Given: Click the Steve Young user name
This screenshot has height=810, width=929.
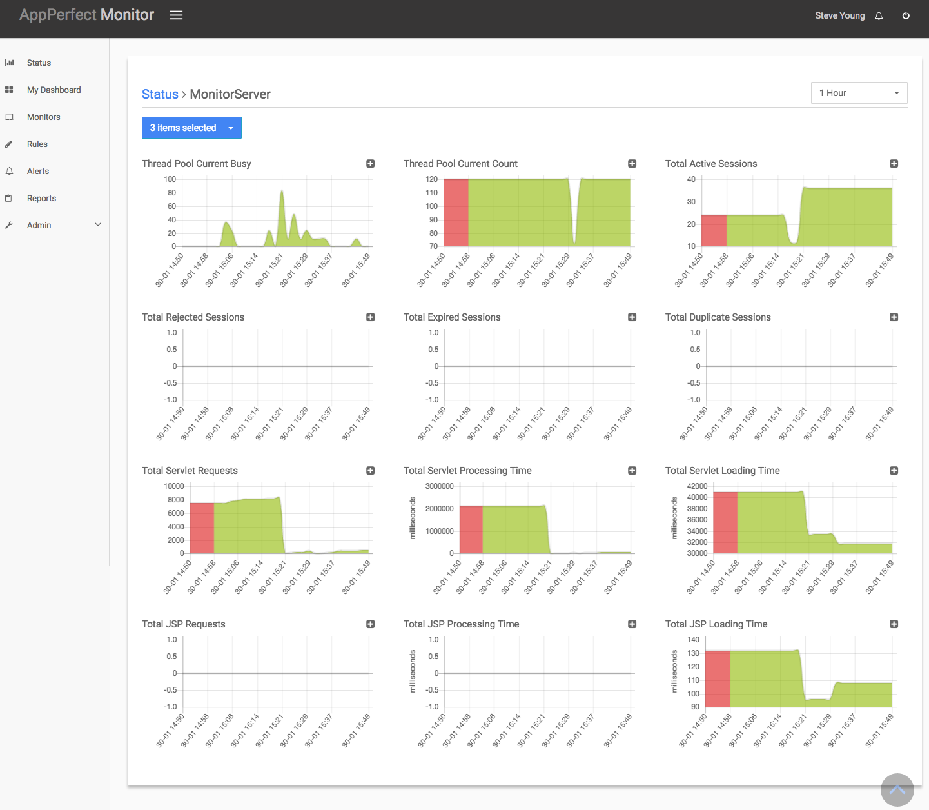Looking at the screenshot, I should coord(839,15).
